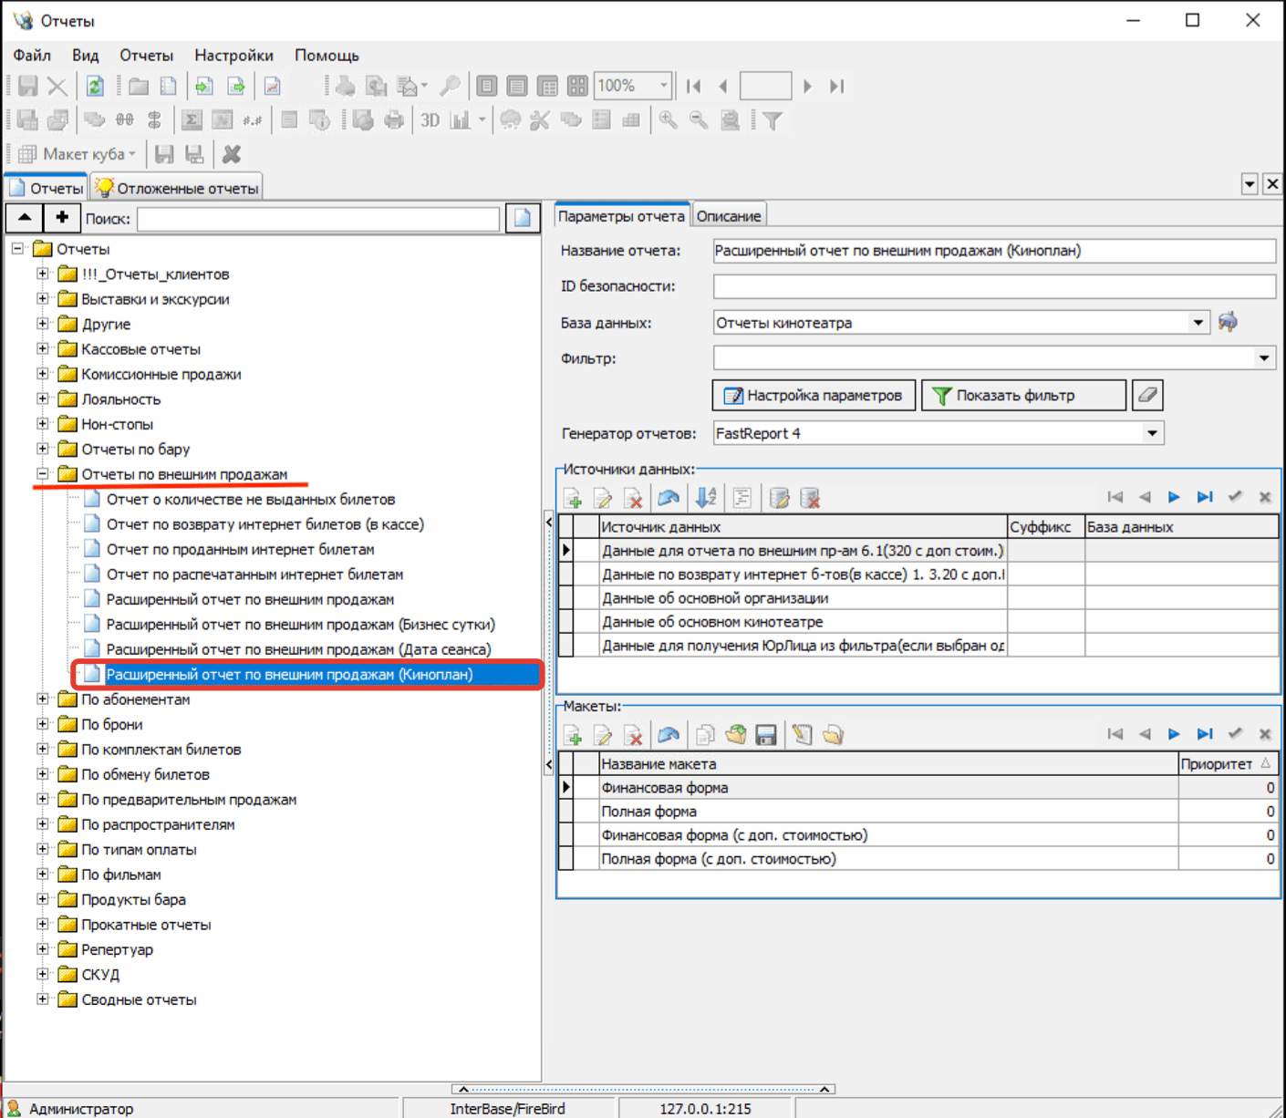Expand the Кассовые отчеты folder

[43, 349]
